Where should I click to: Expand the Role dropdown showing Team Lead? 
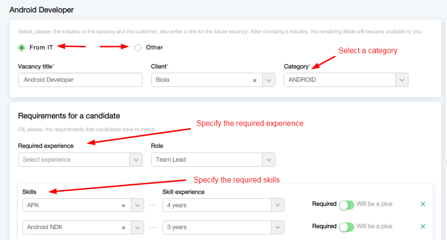269,160
